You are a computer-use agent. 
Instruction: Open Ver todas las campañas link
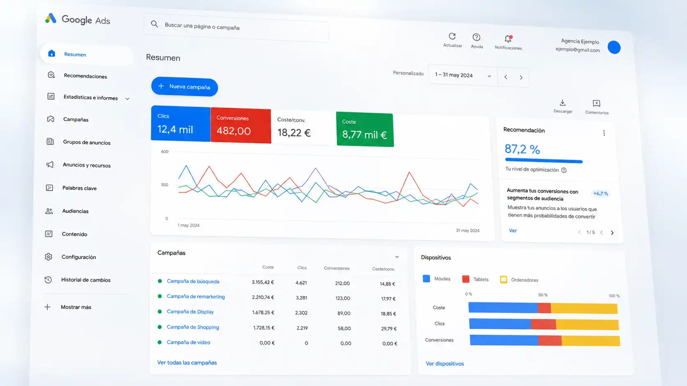(187, 363)
